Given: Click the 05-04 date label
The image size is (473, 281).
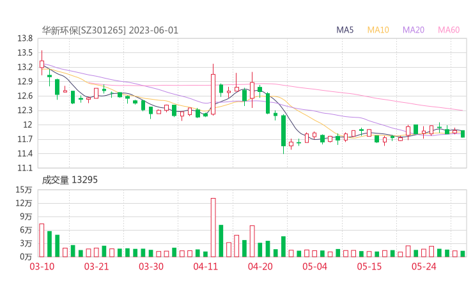Looking at the screenshot, I should 314,266.
